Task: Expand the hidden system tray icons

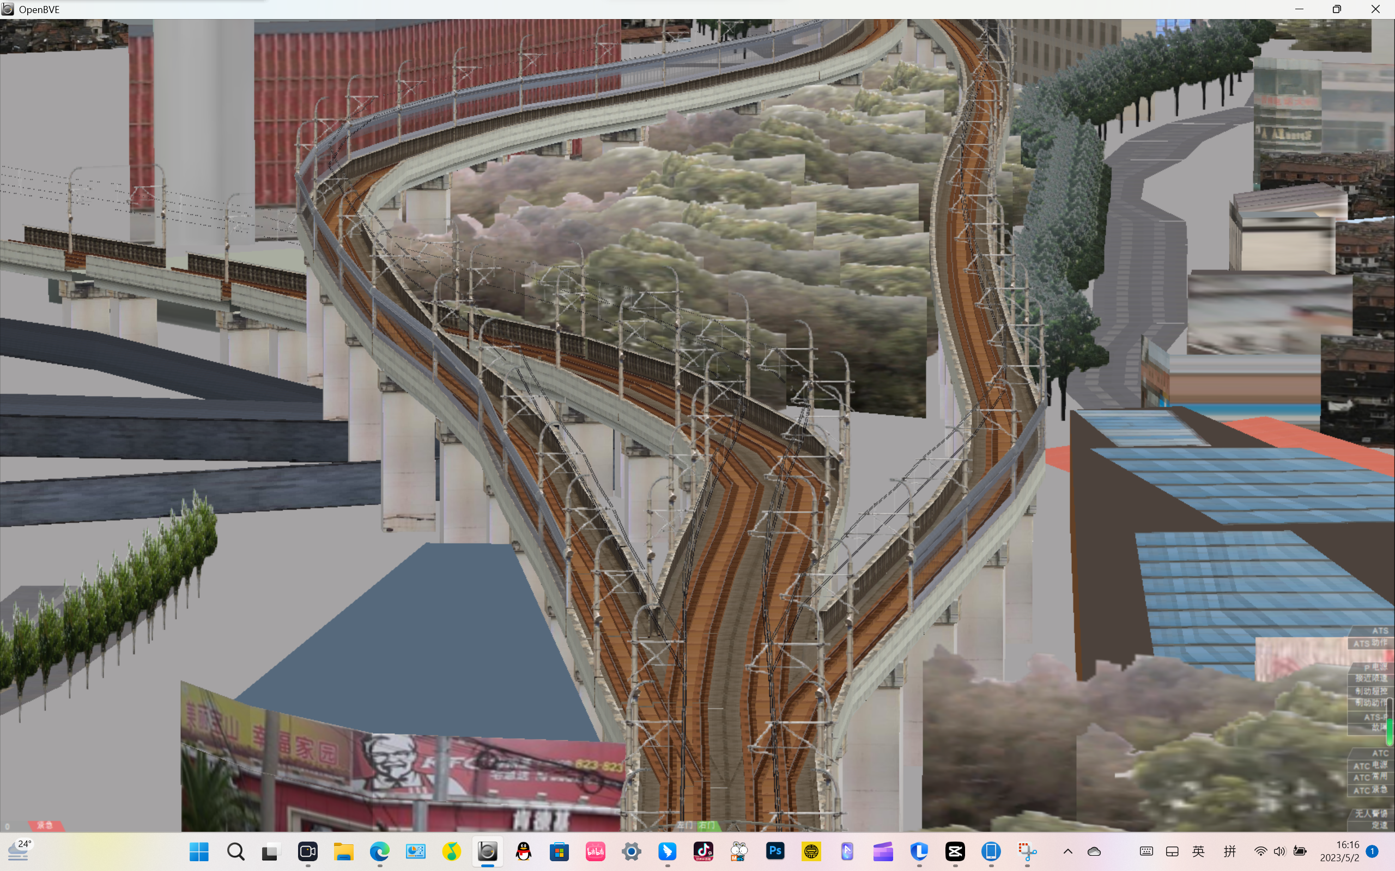Action: (1068, 851)
